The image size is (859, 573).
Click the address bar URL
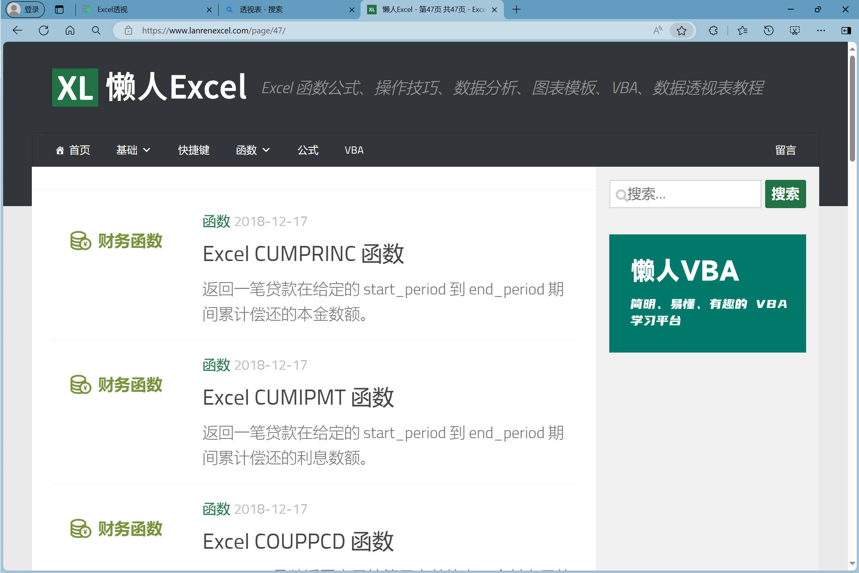[x=214, y=31]
